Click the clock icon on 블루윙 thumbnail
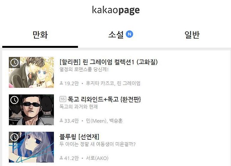The width and height of the screenshot is (231, 166). (14, 137)
